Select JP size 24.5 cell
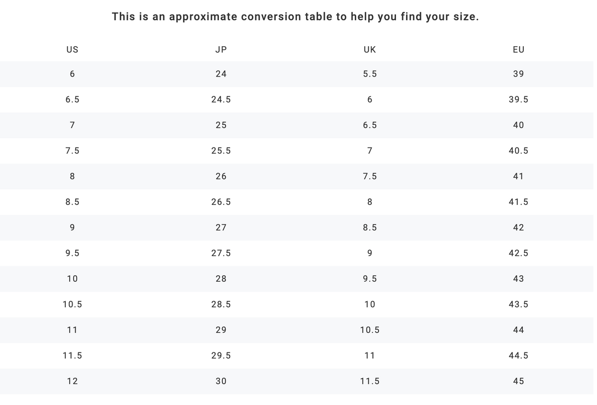Screen dimensions: 597x405 [x=221, y=99]
